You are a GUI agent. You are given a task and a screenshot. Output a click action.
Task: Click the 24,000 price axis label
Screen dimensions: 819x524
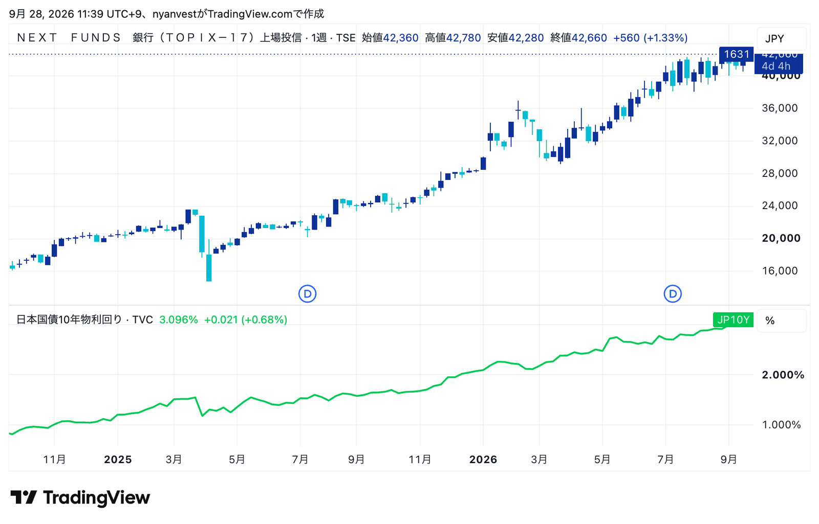(x=780, y=206)
